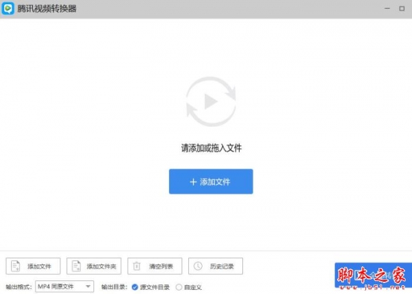Image resolution: width=412 pixels, height=294 pixels.
Task: Click the 添加文件夹 button
Action: coord(94,266)
